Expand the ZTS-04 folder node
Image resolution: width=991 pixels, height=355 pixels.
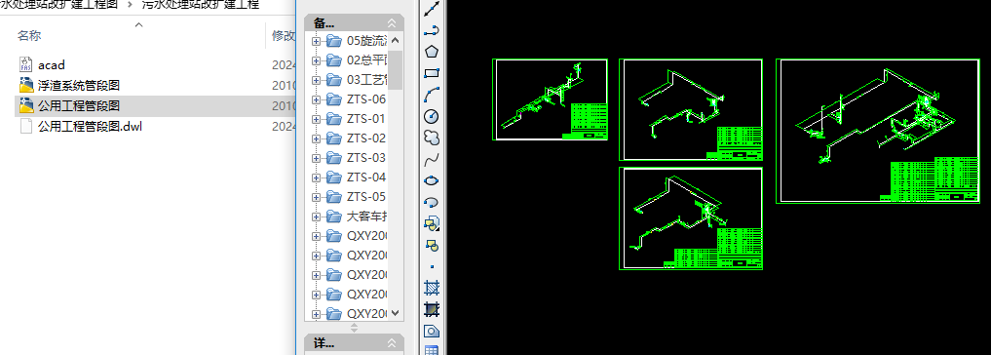tap(316, 177)
